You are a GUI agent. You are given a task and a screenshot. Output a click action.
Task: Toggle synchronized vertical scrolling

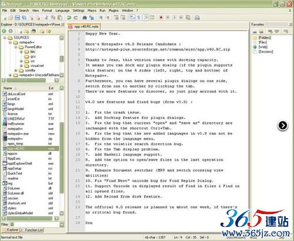click(116, 18)
